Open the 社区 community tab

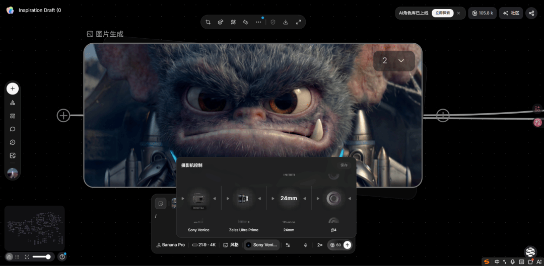coord(511,13)
